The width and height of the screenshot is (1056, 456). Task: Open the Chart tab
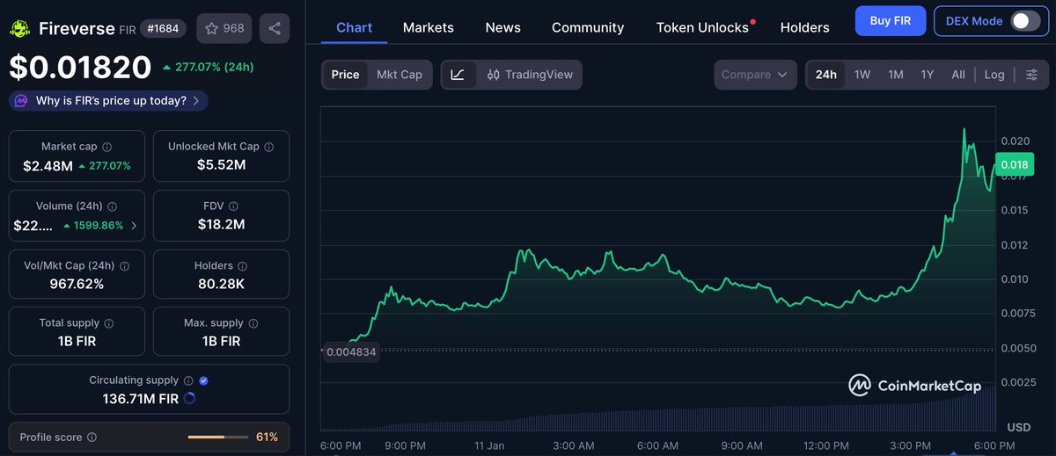(x=354, y=27)
